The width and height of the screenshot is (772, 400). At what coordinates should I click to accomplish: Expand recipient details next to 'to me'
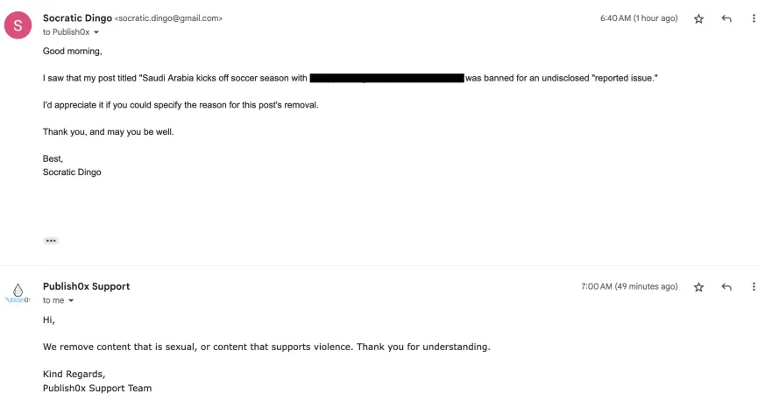coord(71,300)
